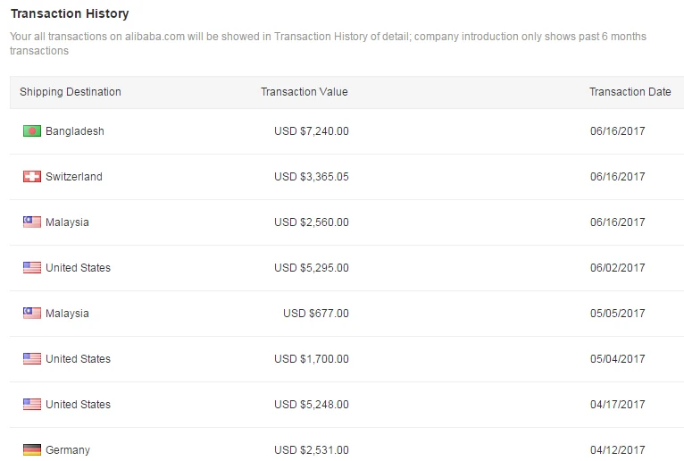Click the Transaction Value column header
The height and width of the screenshot is (461, 684).
304,92
